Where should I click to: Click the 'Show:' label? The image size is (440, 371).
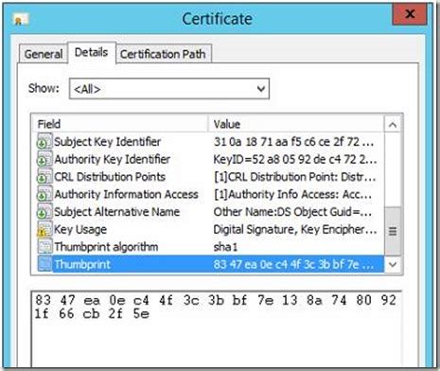point(44,88)
